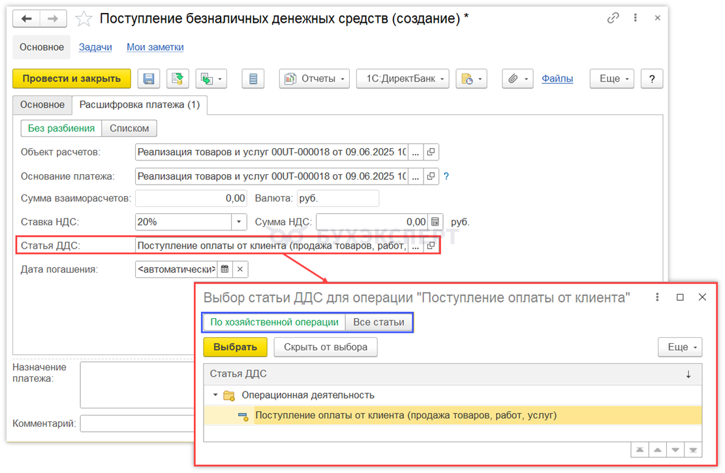Viewport: 725px width, 473px height.
Task: Select the Поступление оплаты от клиента row
Action: (x=405, y=416)
